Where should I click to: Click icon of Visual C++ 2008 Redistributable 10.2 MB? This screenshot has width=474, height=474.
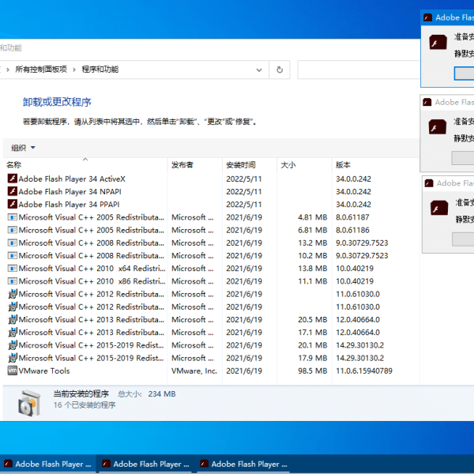tap(12, 255)
